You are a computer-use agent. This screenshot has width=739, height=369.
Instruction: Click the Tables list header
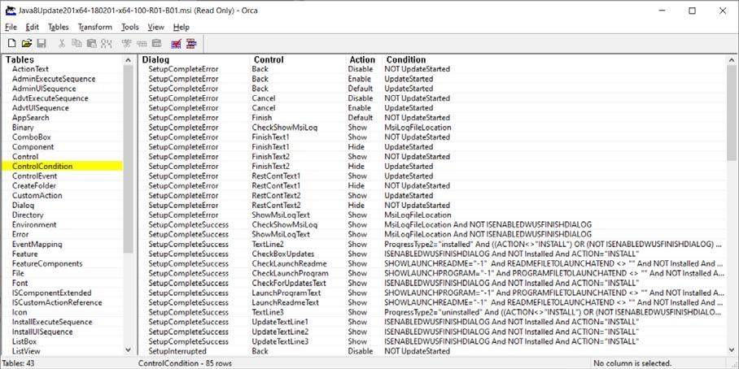pos(20,60)
